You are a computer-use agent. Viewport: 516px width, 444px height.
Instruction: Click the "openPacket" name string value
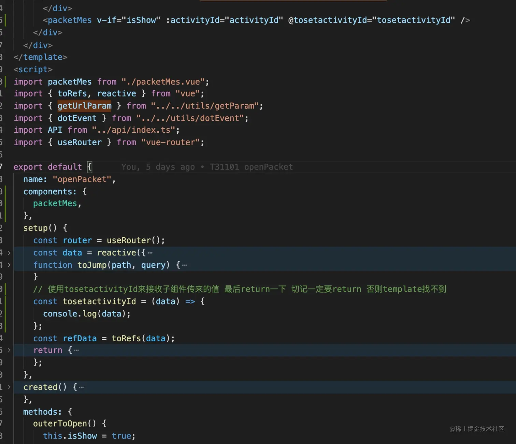(82, 179)
